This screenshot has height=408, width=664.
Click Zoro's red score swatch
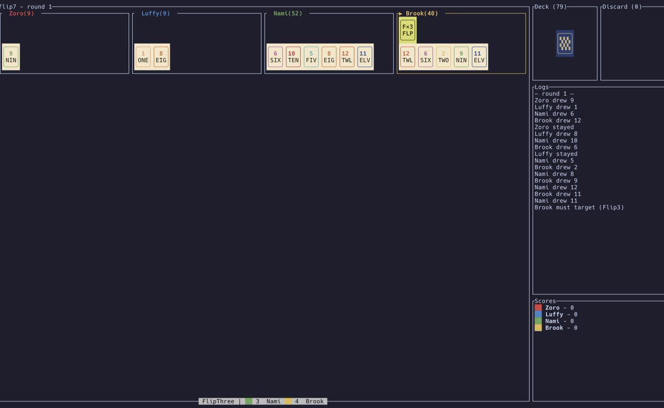538,308
